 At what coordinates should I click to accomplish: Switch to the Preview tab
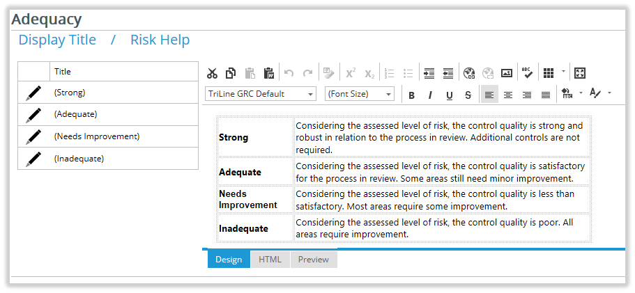click(314, 259)
